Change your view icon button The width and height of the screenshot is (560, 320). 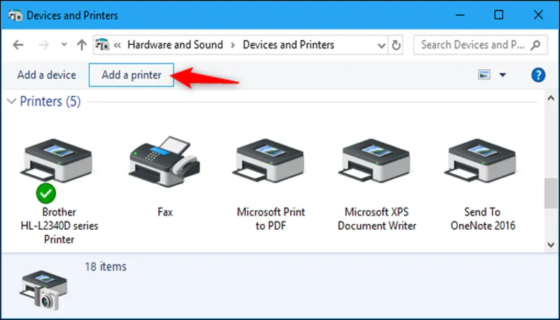[484, 75]
